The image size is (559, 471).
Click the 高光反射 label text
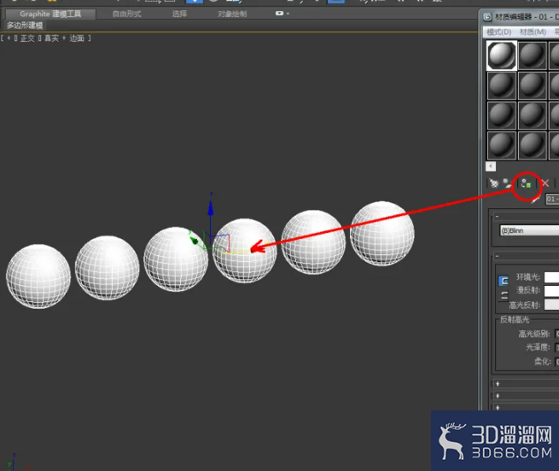click(524, 305)
